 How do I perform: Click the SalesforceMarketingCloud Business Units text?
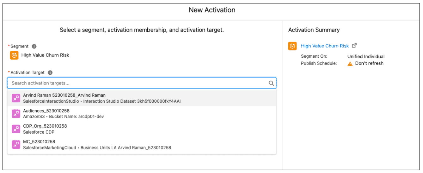pos(97,147)
